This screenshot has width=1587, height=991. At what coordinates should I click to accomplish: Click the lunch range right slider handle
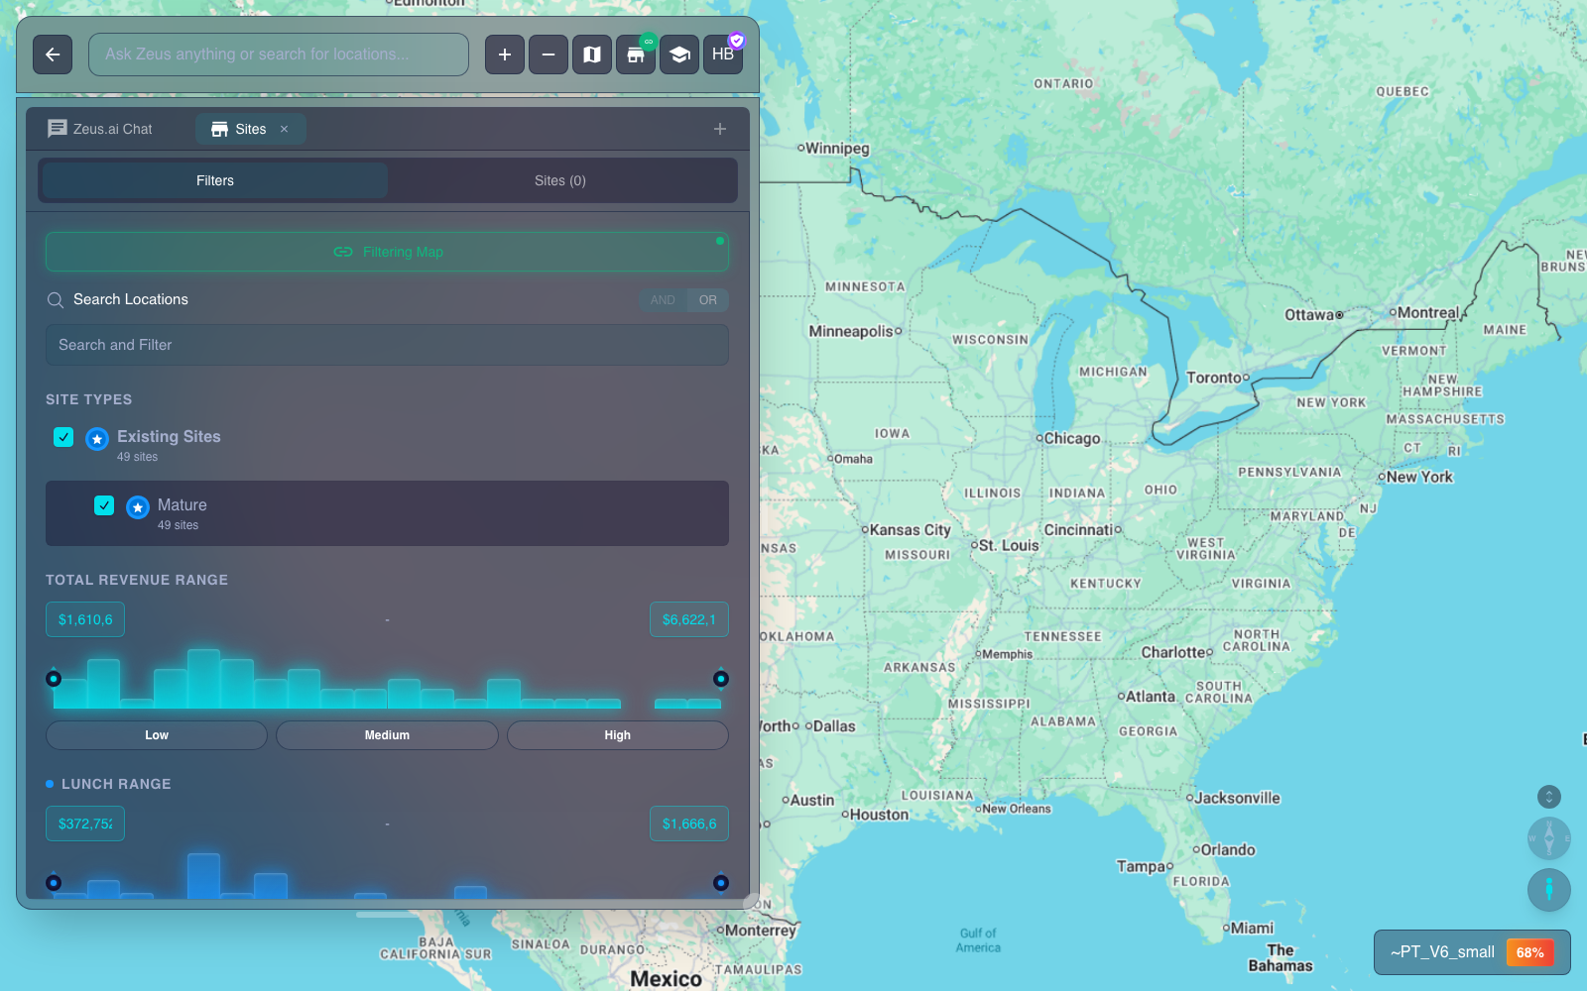(x=721, y=883)
